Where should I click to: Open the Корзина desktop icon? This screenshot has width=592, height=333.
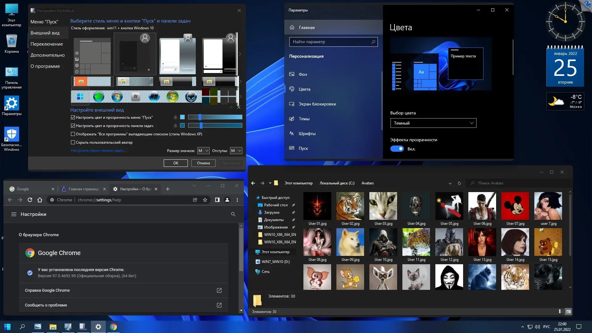tap(11, 43)
